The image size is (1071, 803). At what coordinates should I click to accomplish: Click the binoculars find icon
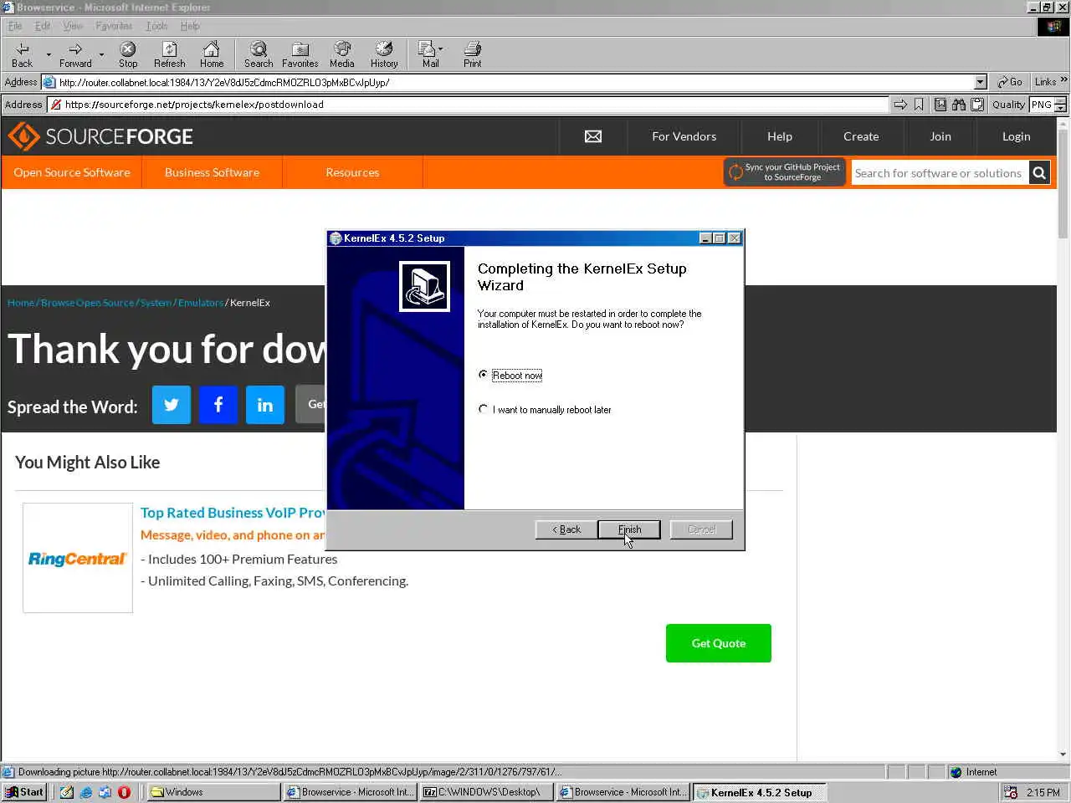(959, 105)
